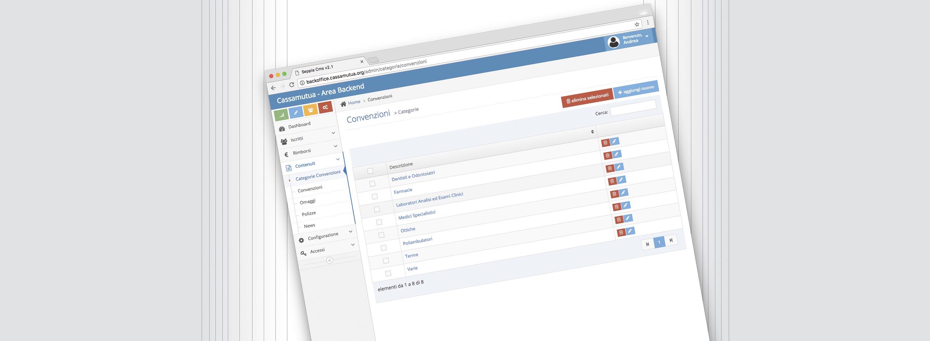Open Convenzioni submenu item under Contenuti
This screenshot has width=930, height=341.
point(310,189)
